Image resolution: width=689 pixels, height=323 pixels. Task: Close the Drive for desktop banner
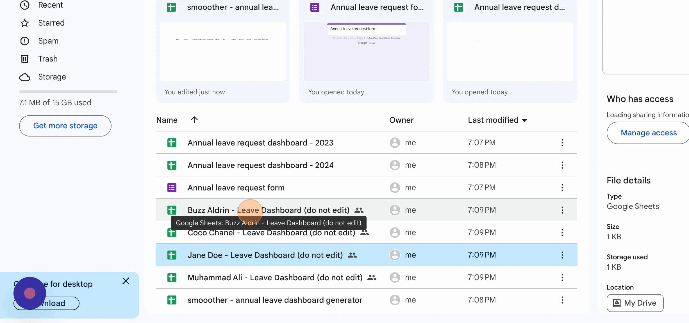pyautogui.click(x=126, y=281)
